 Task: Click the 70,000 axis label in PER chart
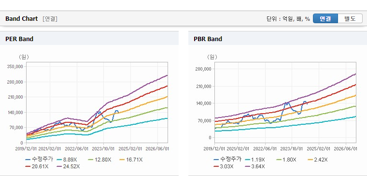point(16,128)
